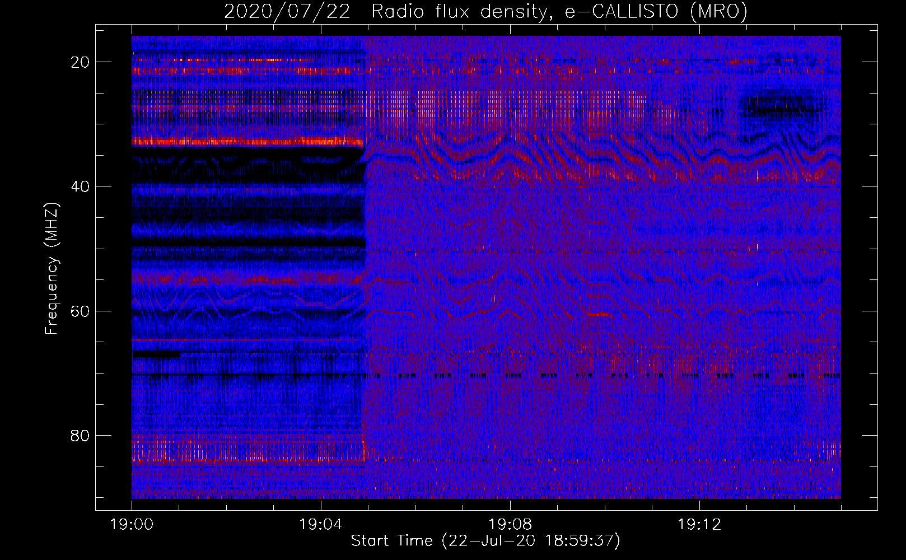This screenshot has width=906, height=560.
Task: Click the 'Frequency (MHZ)' axis label
Action: [x=52, y=269]
